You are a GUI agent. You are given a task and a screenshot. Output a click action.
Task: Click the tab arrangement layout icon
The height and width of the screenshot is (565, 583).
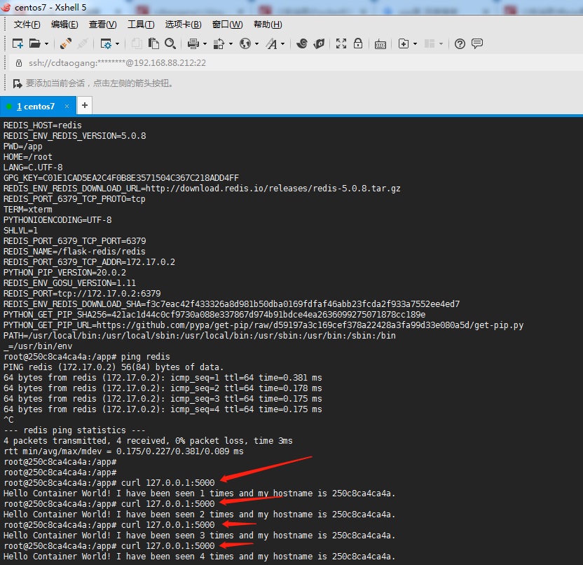point(430,43)
